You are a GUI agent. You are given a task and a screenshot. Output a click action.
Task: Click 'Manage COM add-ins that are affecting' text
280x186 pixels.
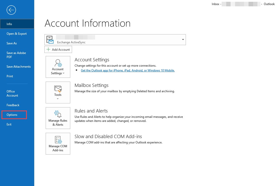(118, 142)
